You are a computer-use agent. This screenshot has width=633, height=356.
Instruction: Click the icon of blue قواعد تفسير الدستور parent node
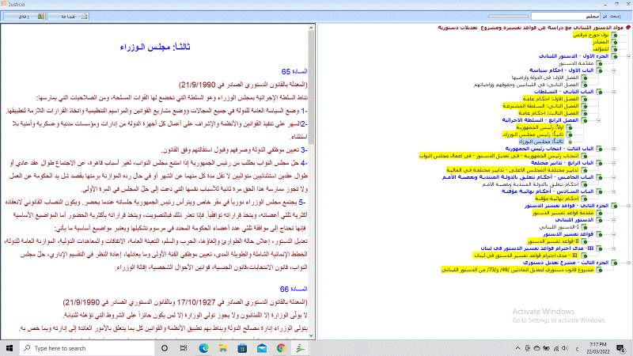[599, 234]
